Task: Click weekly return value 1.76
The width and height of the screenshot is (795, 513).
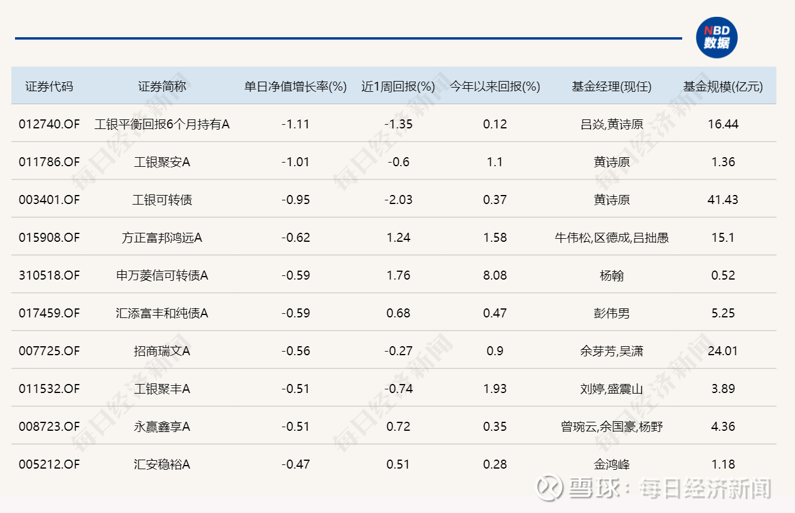Action: coord(398,275)
